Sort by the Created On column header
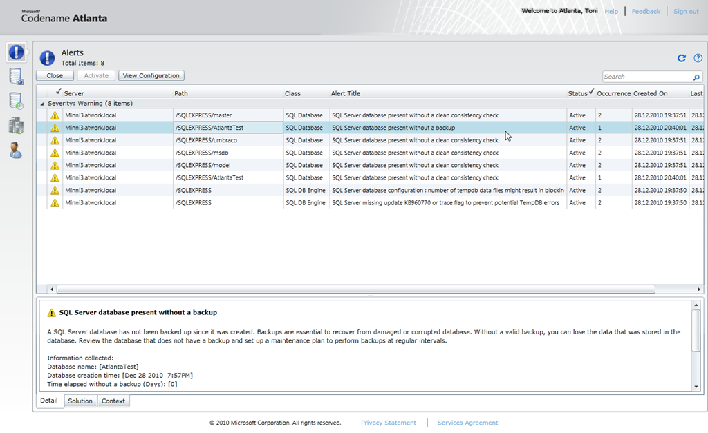This screenshot has width=708, height=433. click(650, 93)
